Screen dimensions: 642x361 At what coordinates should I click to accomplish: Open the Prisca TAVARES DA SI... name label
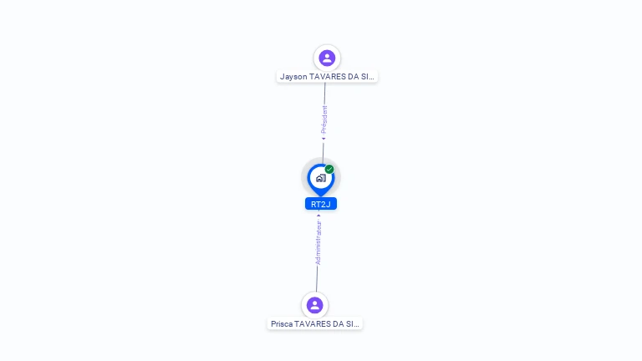pos(315,323)
